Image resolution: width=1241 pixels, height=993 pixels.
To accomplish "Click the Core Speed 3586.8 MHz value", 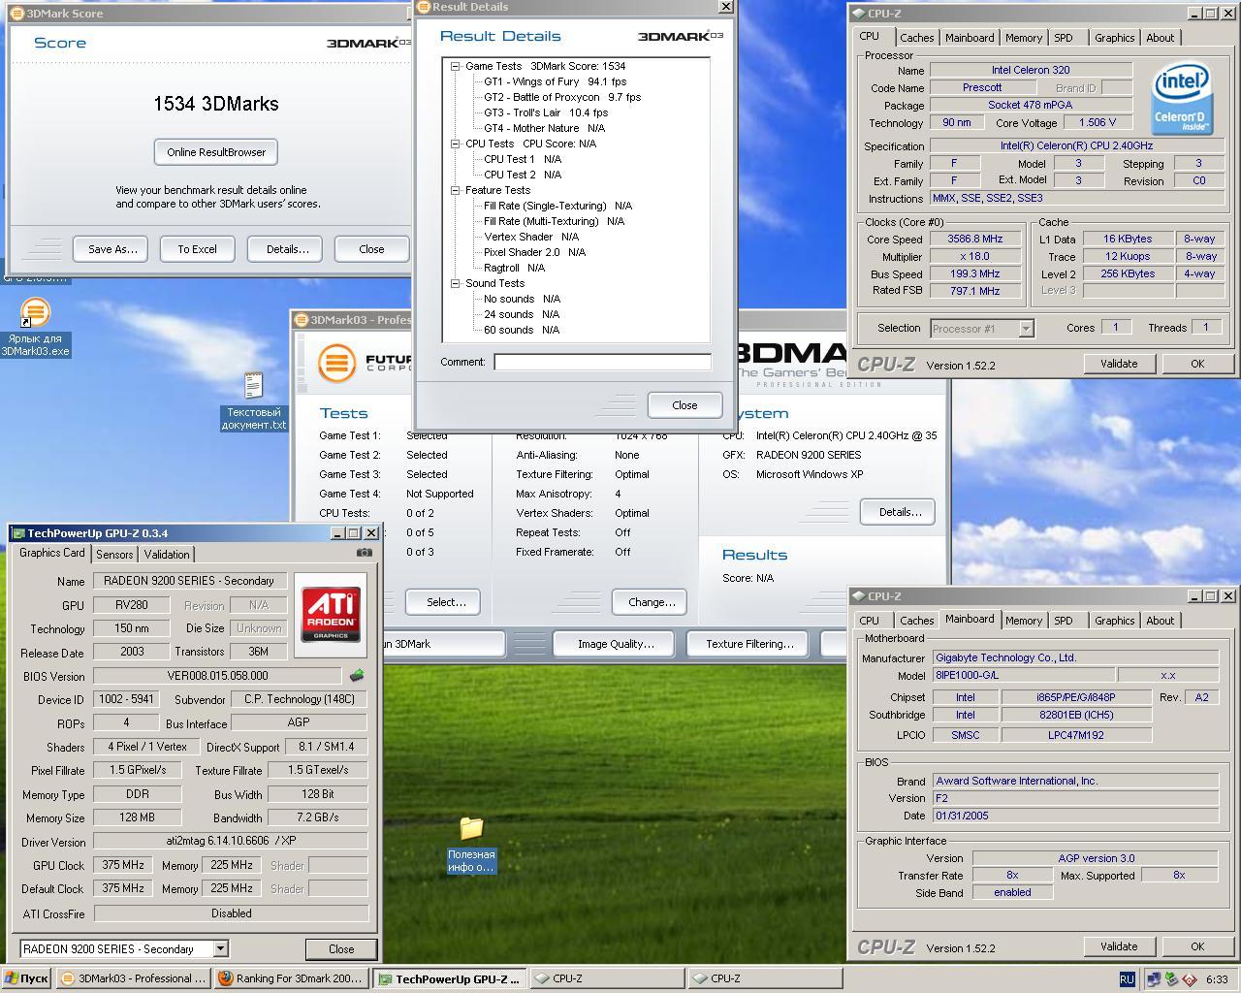I will [x=975, y=239].
